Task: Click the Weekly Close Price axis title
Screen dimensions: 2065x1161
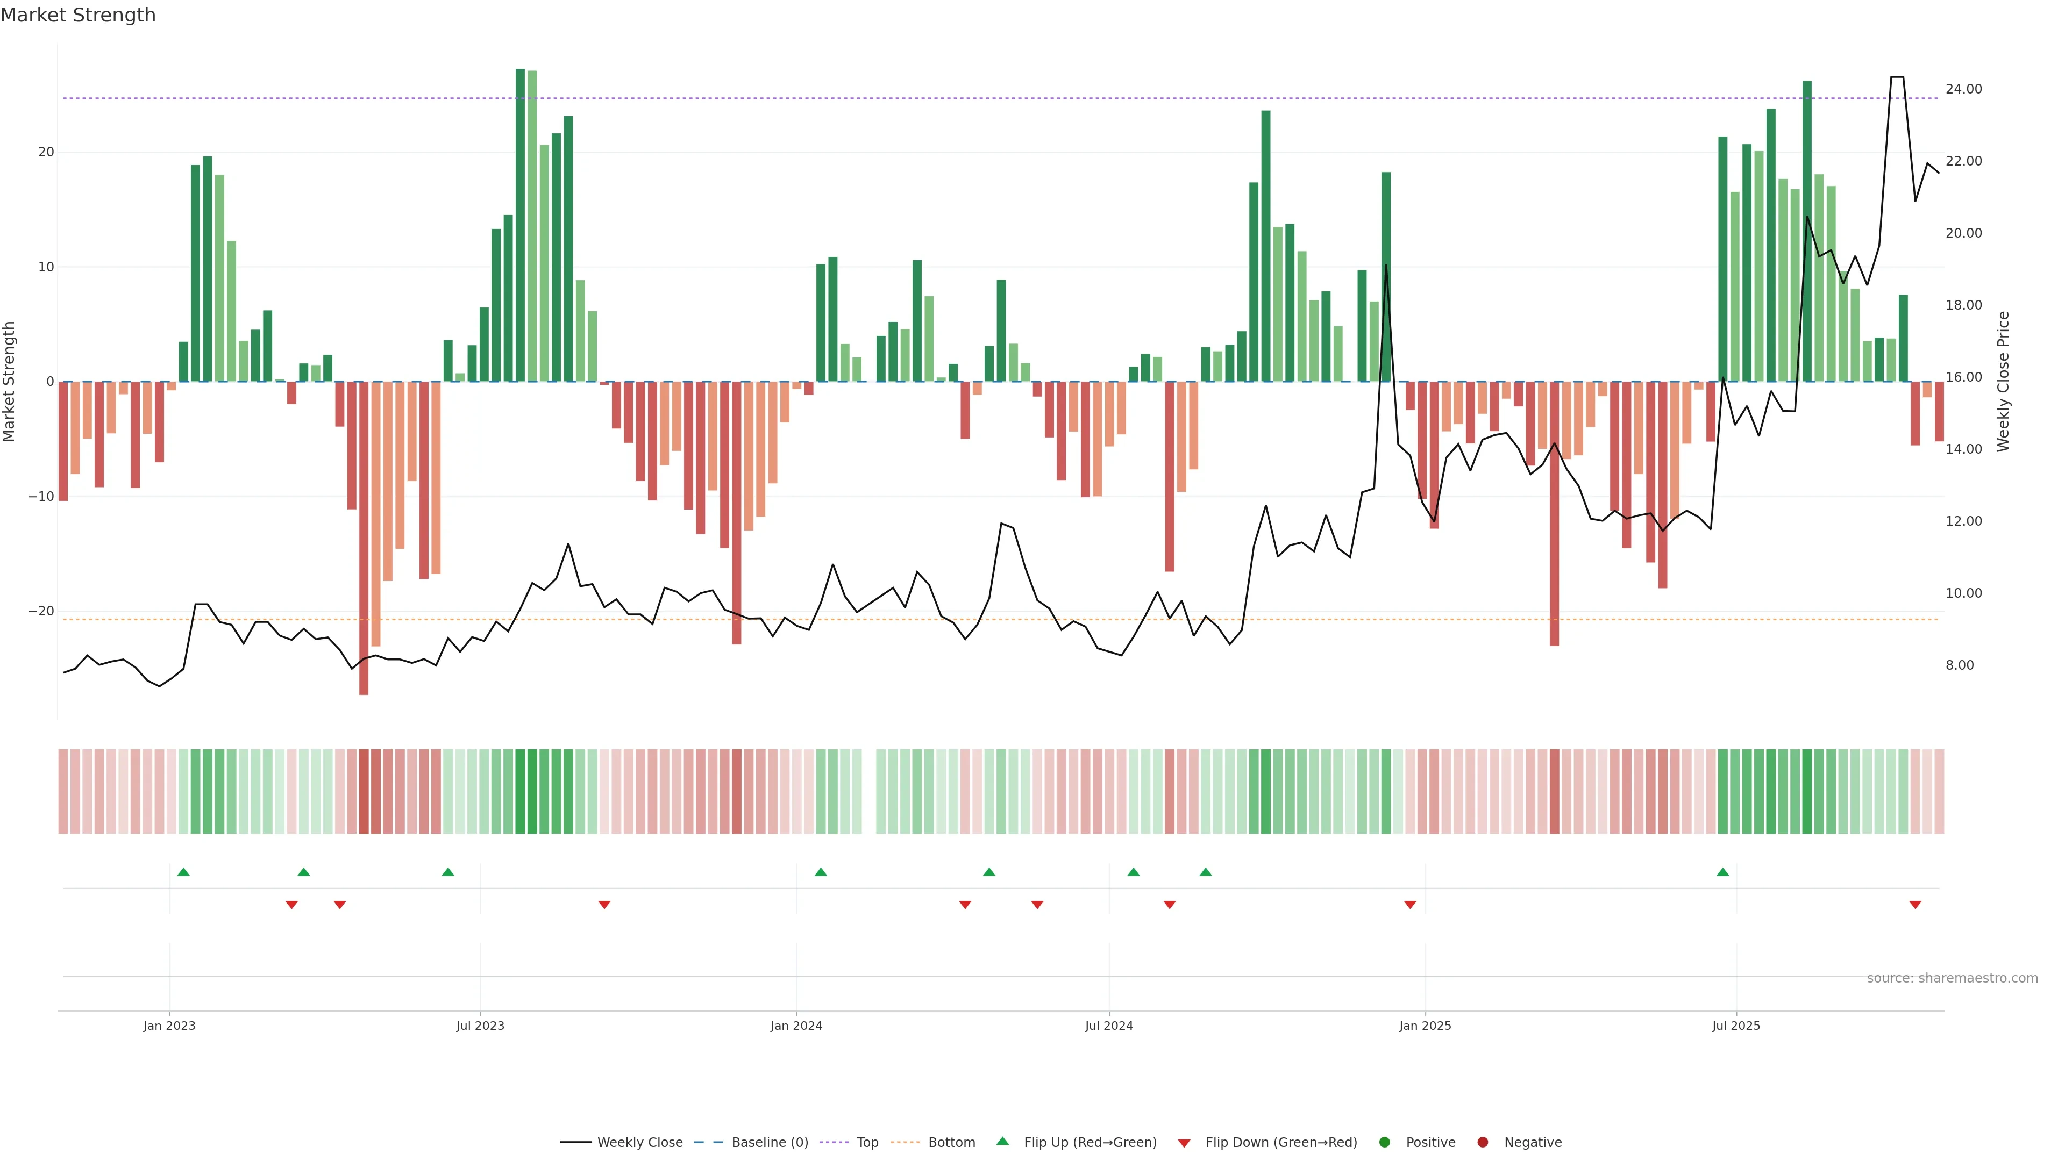Action: coord(2003,382)
